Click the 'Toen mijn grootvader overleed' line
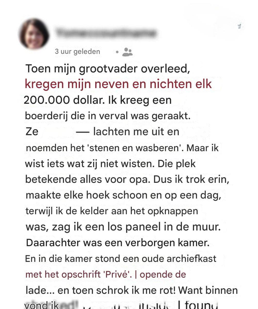This screenshot has width=258, height=309. pyautogui.click(x=108, y=69)
